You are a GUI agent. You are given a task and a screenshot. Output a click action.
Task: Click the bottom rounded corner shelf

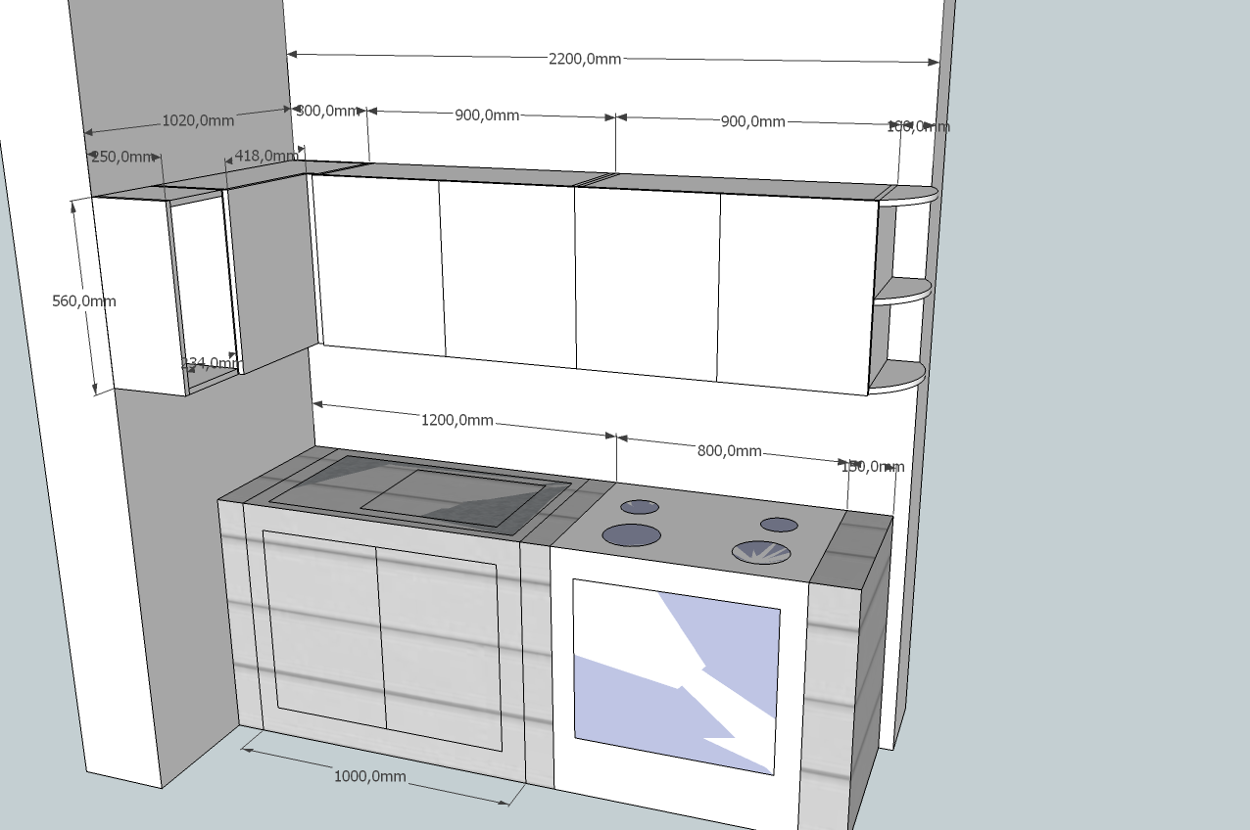tap(897, 377)
